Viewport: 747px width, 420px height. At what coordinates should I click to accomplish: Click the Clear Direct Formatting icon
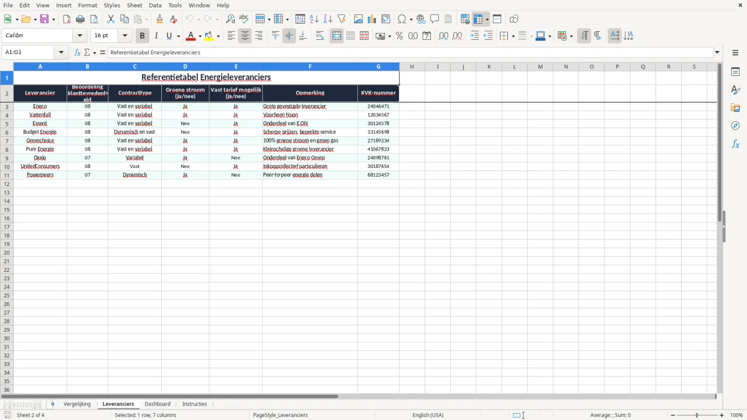coord(174,19)
